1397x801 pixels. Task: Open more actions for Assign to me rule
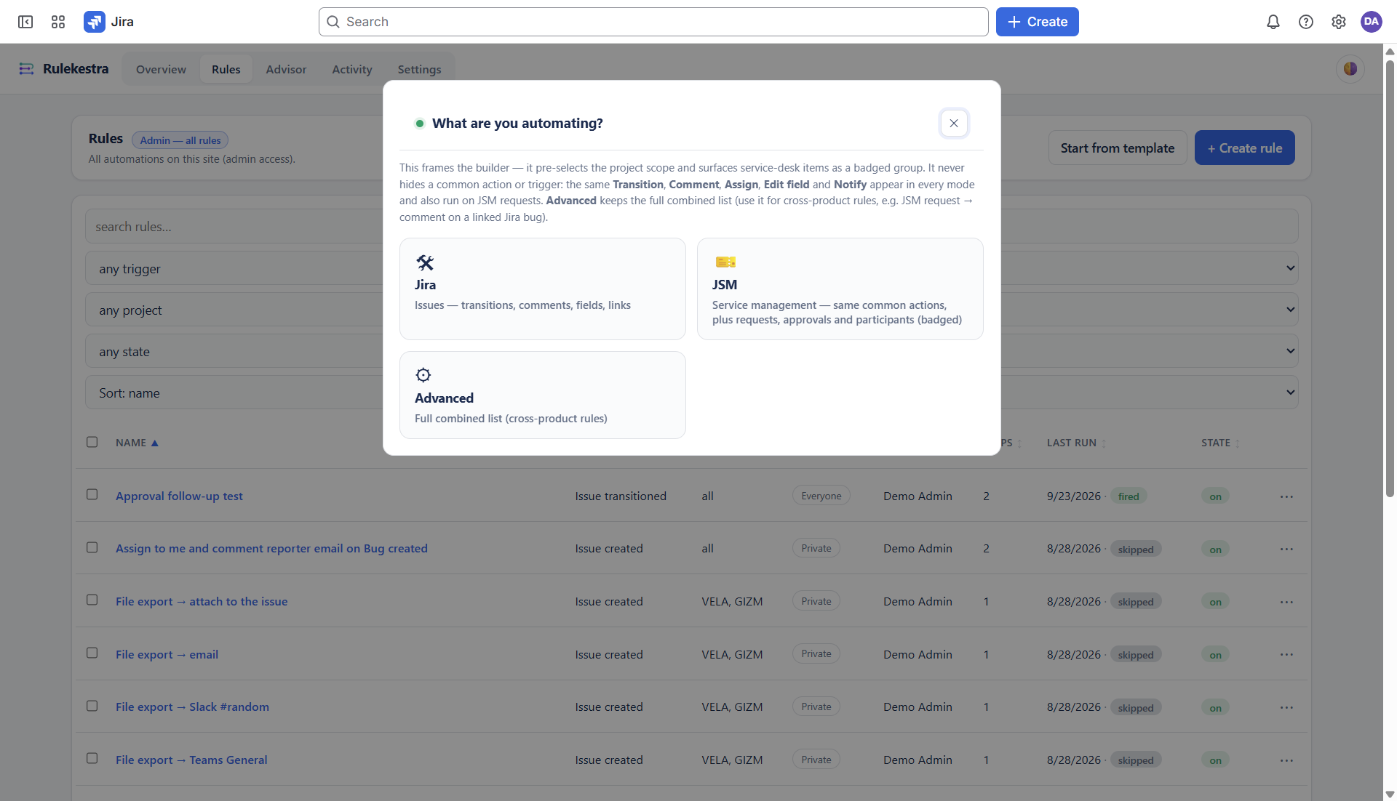pos(1286,549)
